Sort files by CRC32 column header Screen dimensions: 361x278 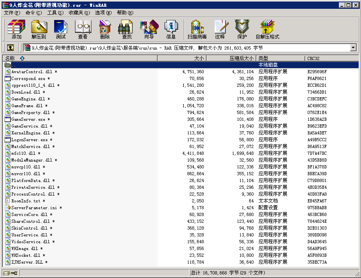(313, 58)
